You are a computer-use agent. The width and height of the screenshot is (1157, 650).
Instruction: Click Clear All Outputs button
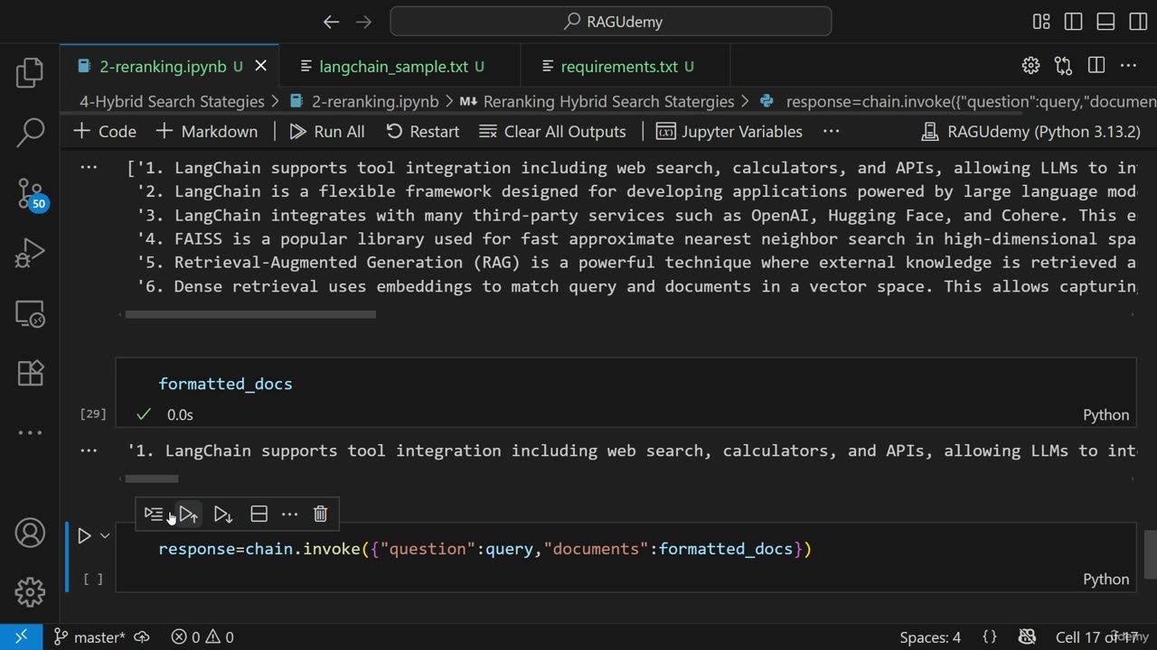point(552,132)
